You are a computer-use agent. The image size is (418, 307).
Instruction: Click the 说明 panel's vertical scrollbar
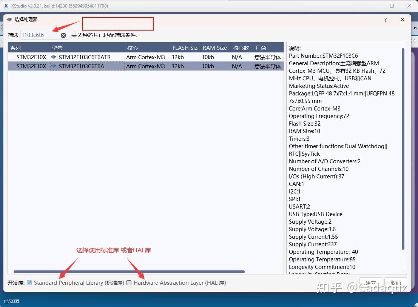[x=403, y=149]
